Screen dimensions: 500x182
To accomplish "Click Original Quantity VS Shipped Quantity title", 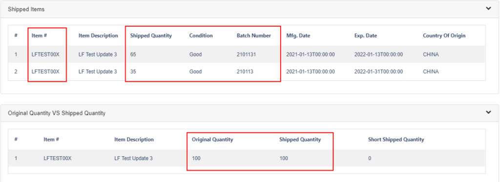I will tap(57, 113).
